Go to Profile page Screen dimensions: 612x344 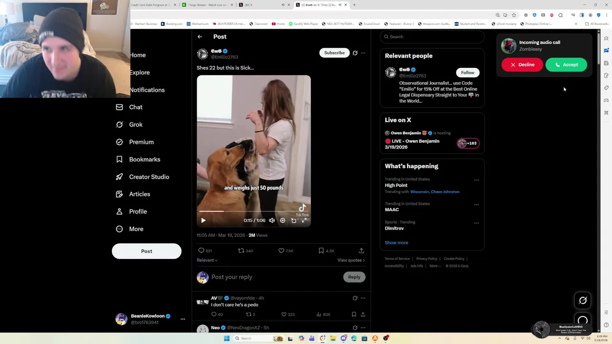131,212
